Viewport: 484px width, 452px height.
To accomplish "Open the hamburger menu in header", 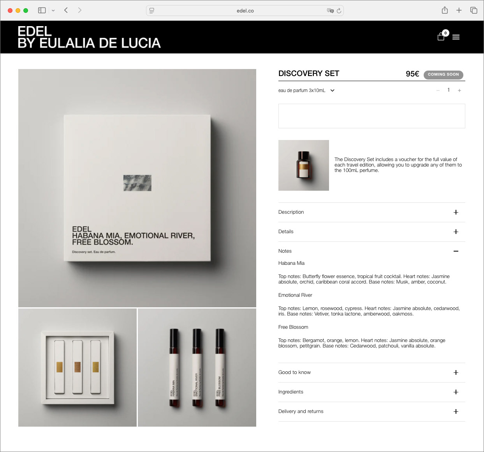I will [x=456, y=37].
